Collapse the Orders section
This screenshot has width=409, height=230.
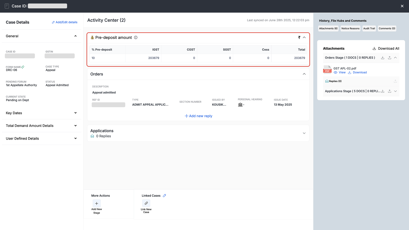point(304,74)
